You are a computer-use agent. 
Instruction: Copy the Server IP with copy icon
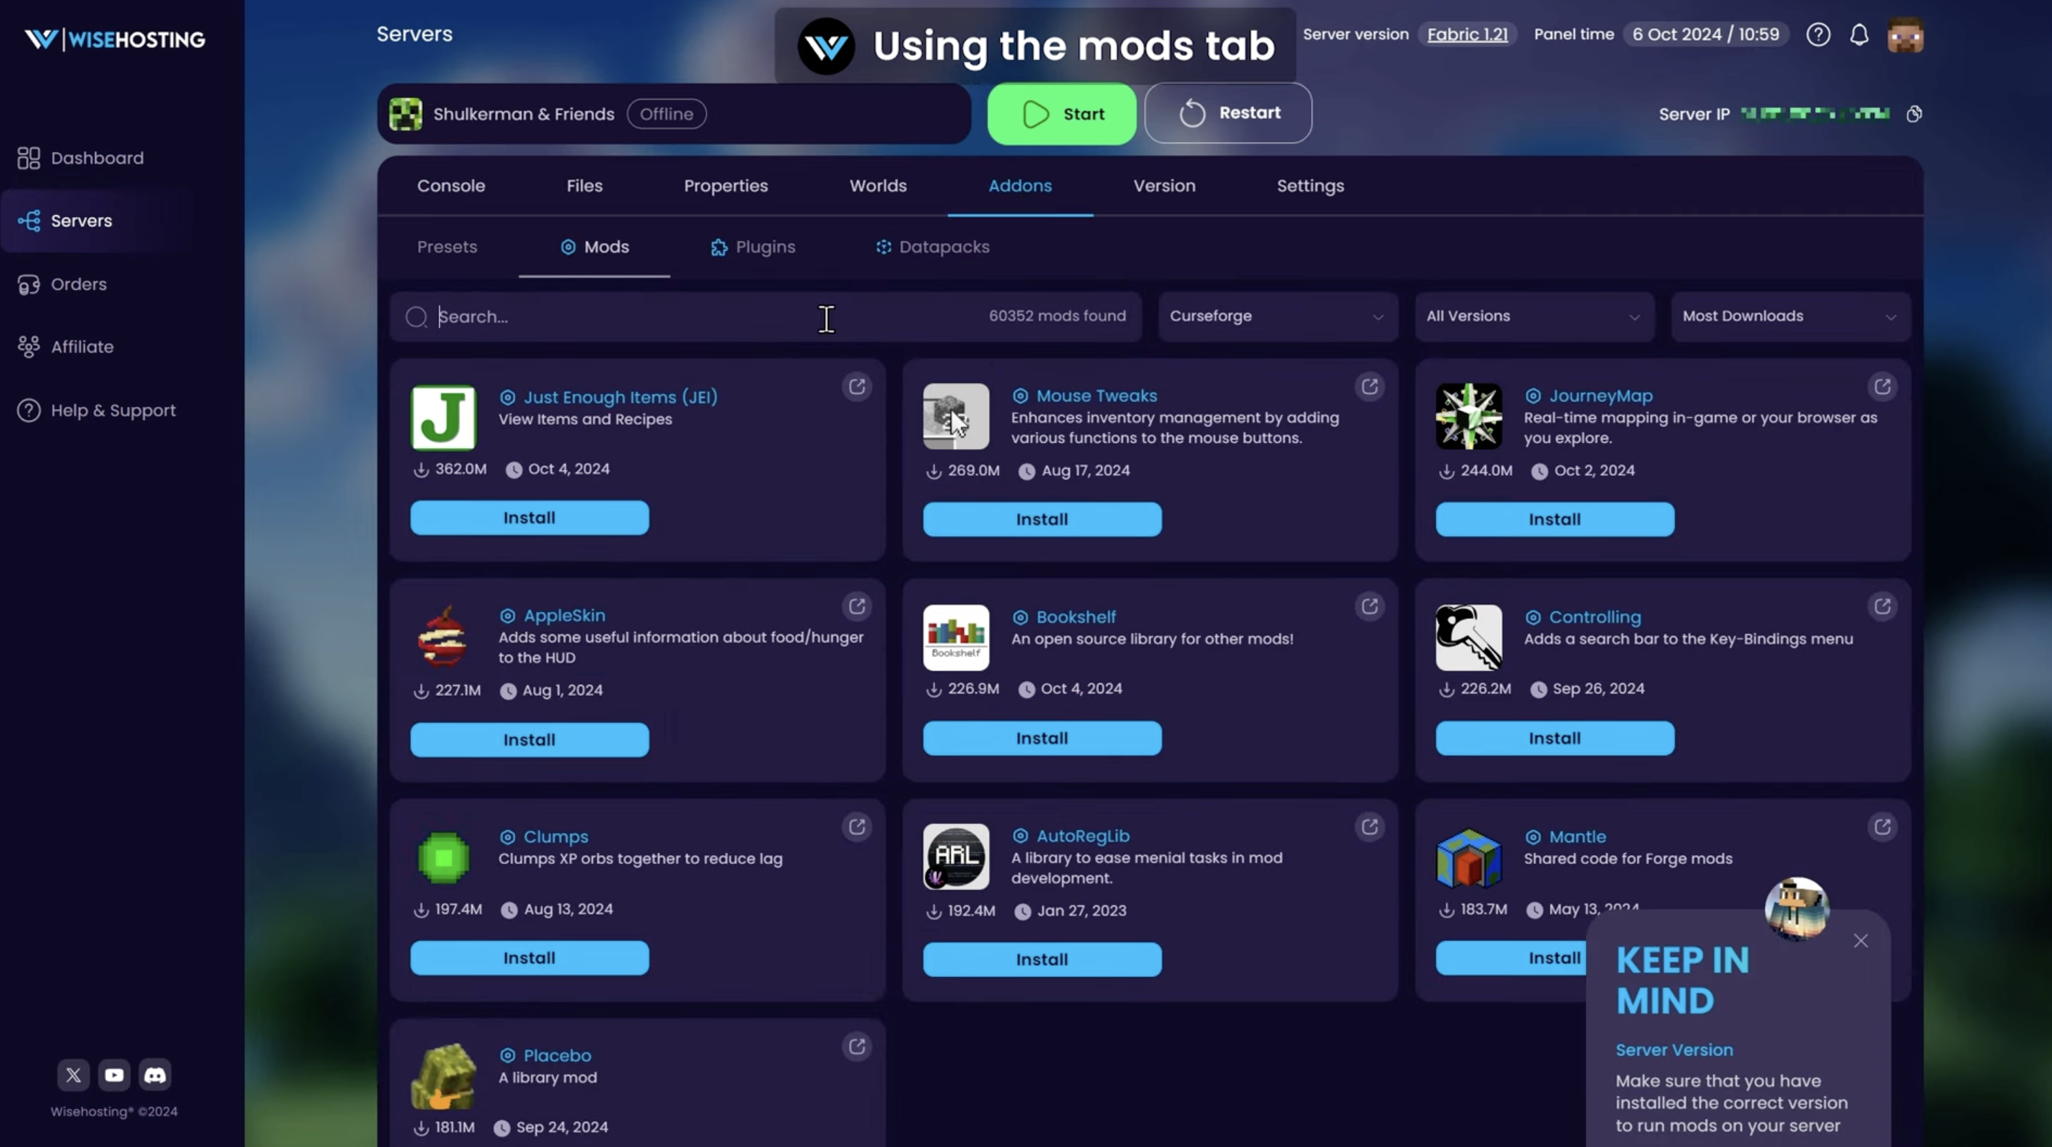(x=1914, y=114)
